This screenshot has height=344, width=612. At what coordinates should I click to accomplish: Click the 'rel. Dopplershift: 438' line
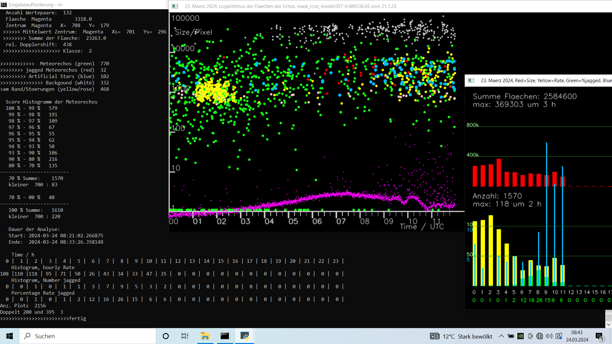point(39,45)
